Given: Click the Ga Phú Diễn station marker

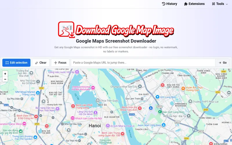Looking at the screenshot, I should pos(22,99).
